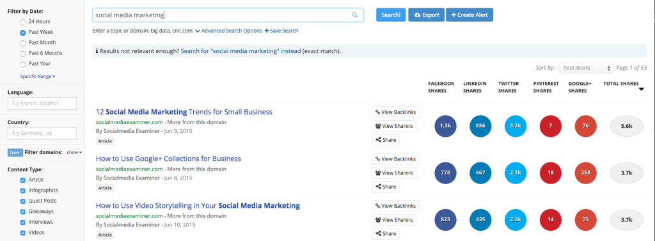The image size is (655, 241).
Task: Click Facebook shares 1.3k circle
Action: 445,126
